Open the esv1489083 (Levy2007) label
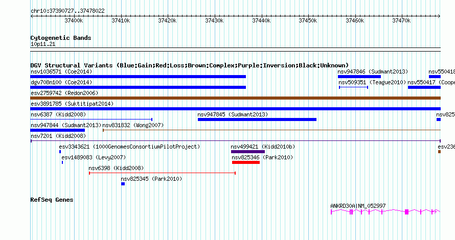 (x=94, y=157)
